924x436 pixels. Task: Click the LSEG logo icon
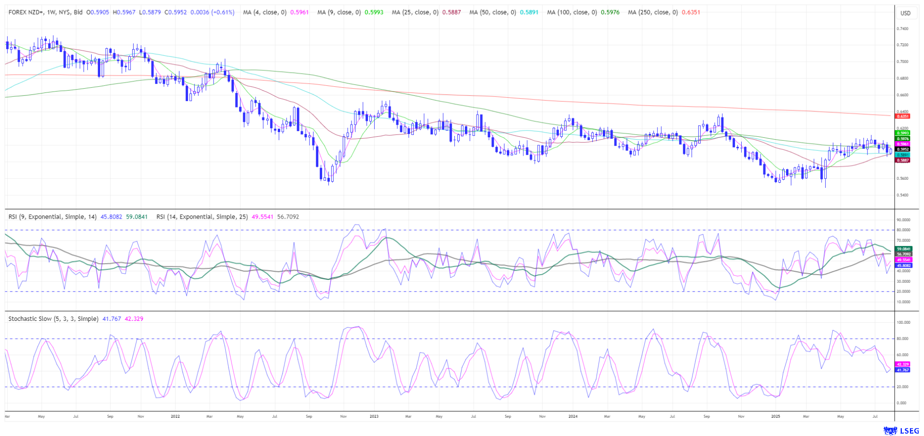click(x=889, y=430)
